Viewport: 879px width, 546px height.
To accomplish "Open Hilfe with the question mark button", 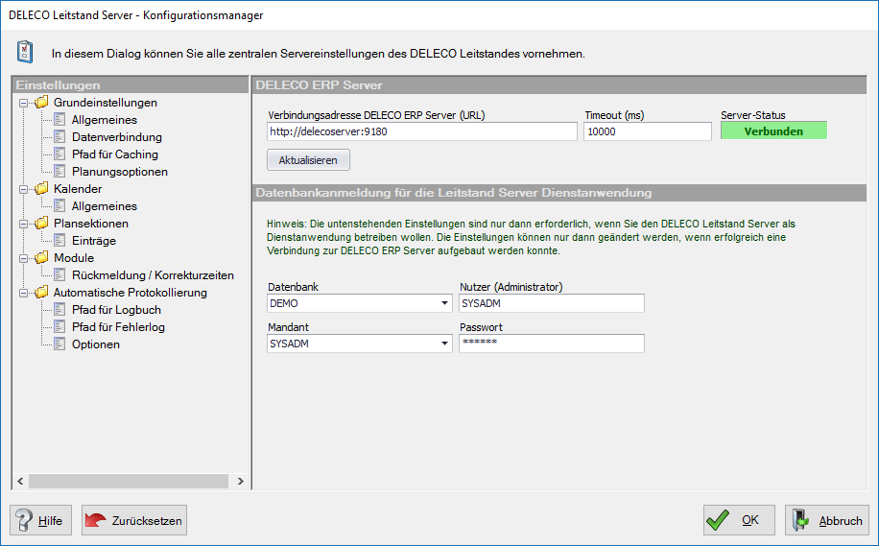I will click(41, 520).
